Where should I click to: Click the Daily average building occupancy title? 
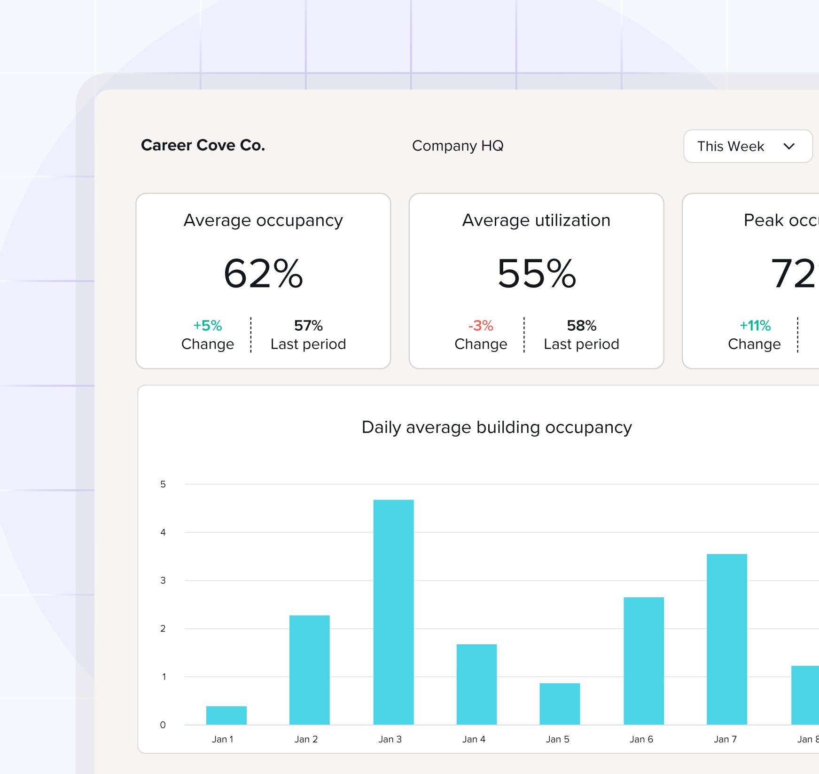[497, 427]
